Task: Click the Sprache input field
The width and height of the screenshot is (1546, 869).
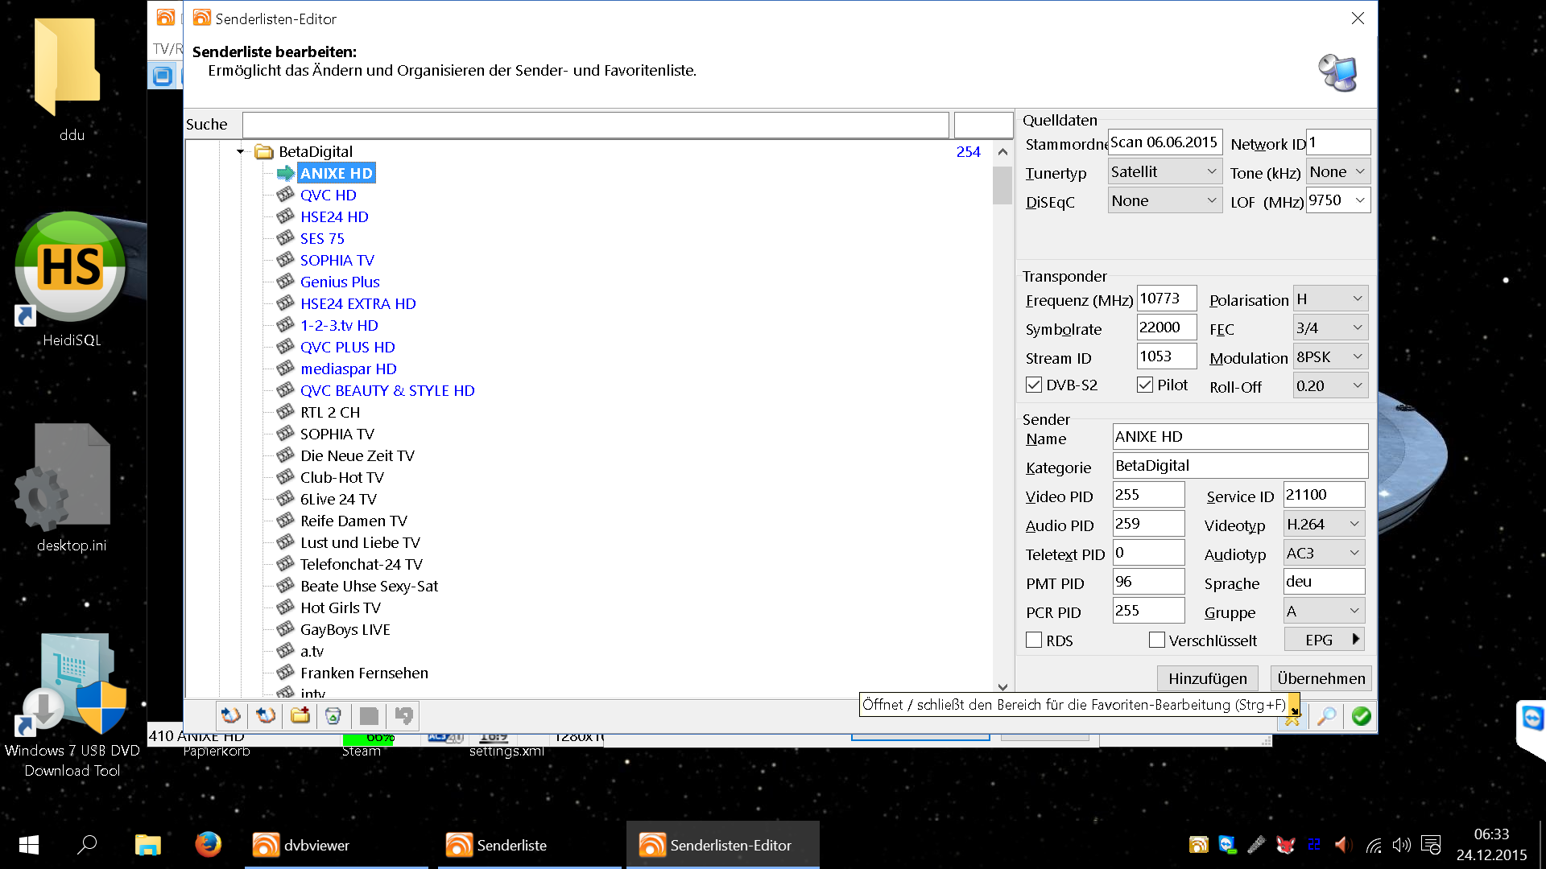Action: click(x=1324, y=582)
